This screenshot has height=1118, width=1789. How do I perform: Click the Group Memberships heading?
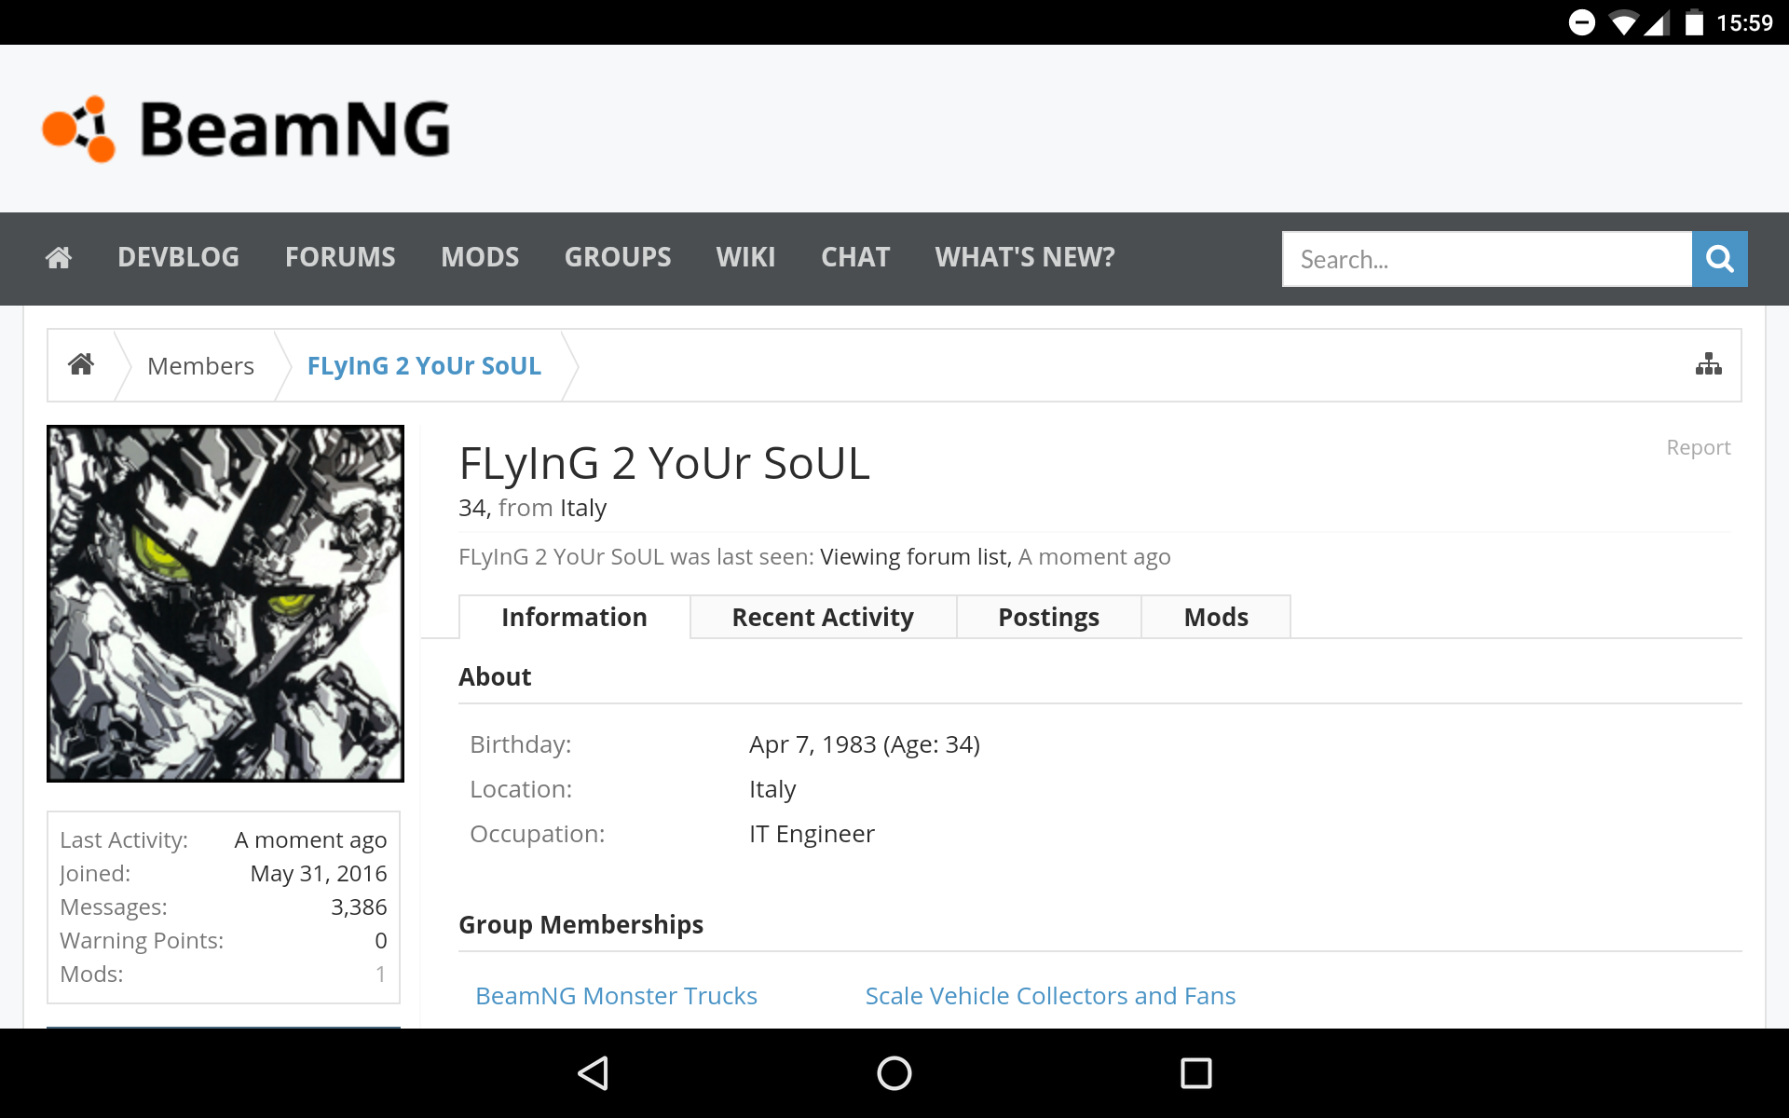coord(580,924)
